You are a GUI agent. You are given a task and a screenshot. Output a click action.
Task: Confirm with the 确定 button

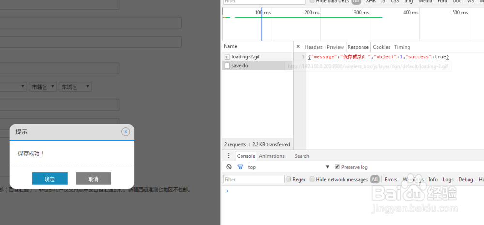50,179
